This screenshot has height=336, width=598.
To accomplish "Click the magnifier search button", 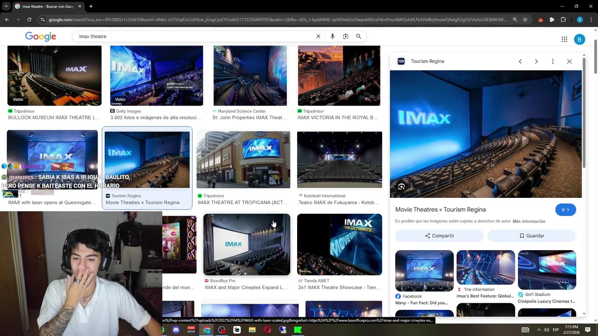I will click(359, 36).
